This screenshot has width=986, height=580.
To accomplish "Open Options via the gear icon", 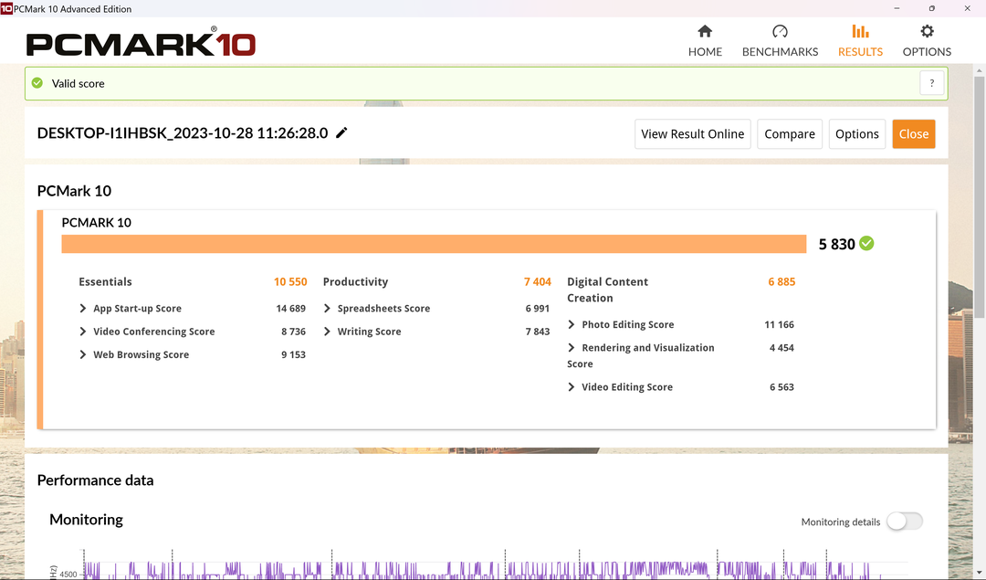I will (x=927, y=31).
